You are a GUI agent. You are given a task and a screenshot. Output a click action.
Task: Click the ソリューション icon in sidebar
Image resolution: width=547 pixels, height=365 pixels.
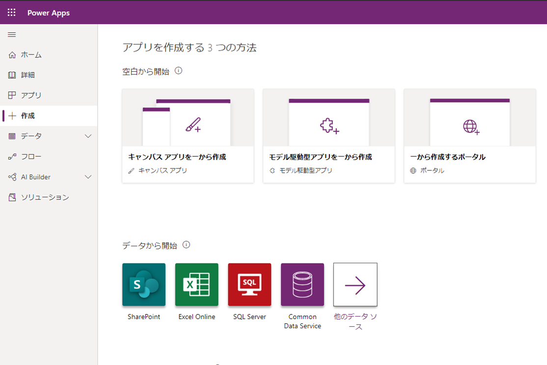pyautogui.click(x=12, y=197)
